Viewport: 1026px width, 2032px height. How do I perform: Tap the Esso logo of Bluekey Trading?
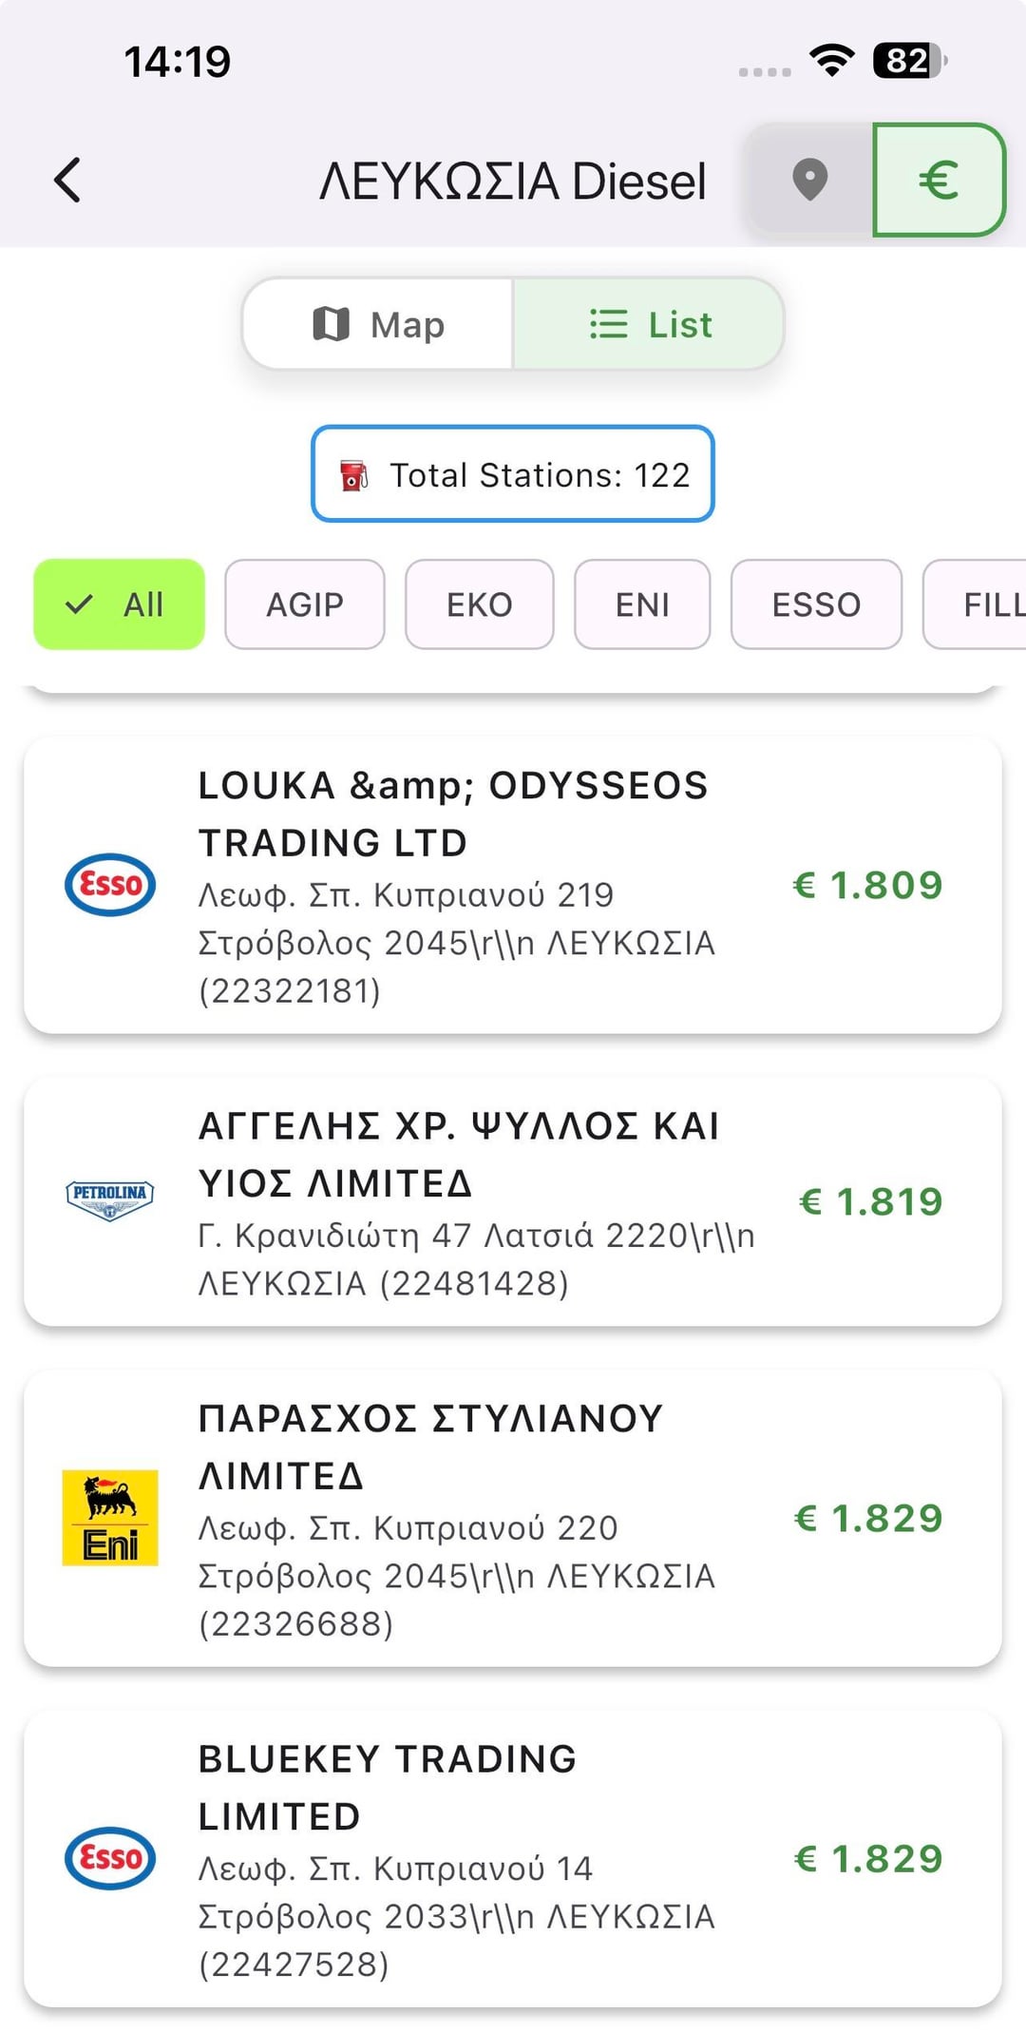click(x=110, y=1858)
